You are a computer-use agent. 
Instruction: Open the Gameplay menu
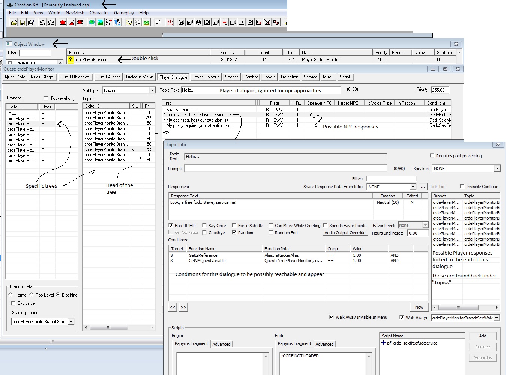(124, 12)
